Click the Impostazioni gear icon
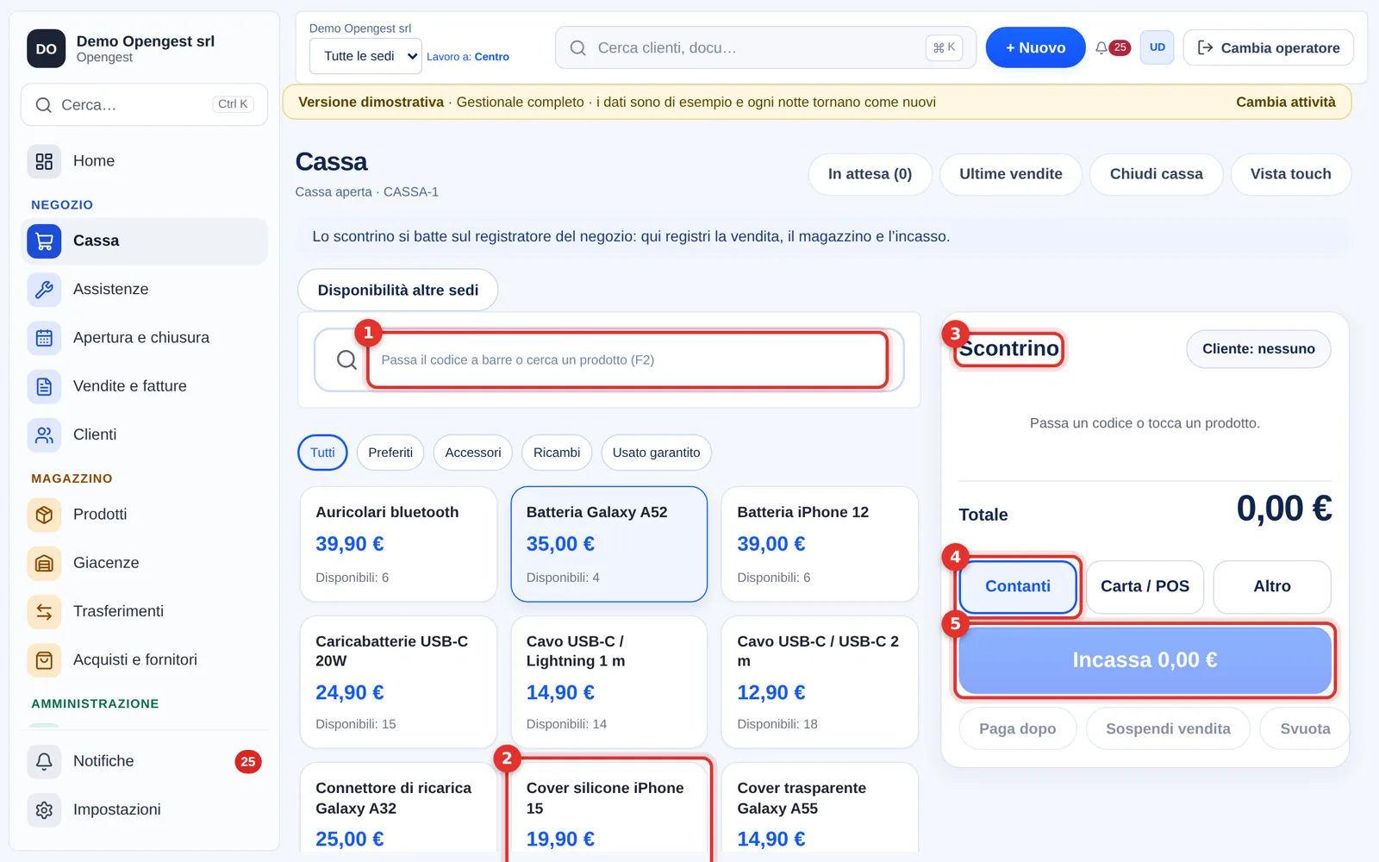The image size is (1379, 862). click(44, 810)
